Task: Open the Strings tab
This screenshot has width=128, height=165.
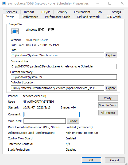Action: click(117, 12)
